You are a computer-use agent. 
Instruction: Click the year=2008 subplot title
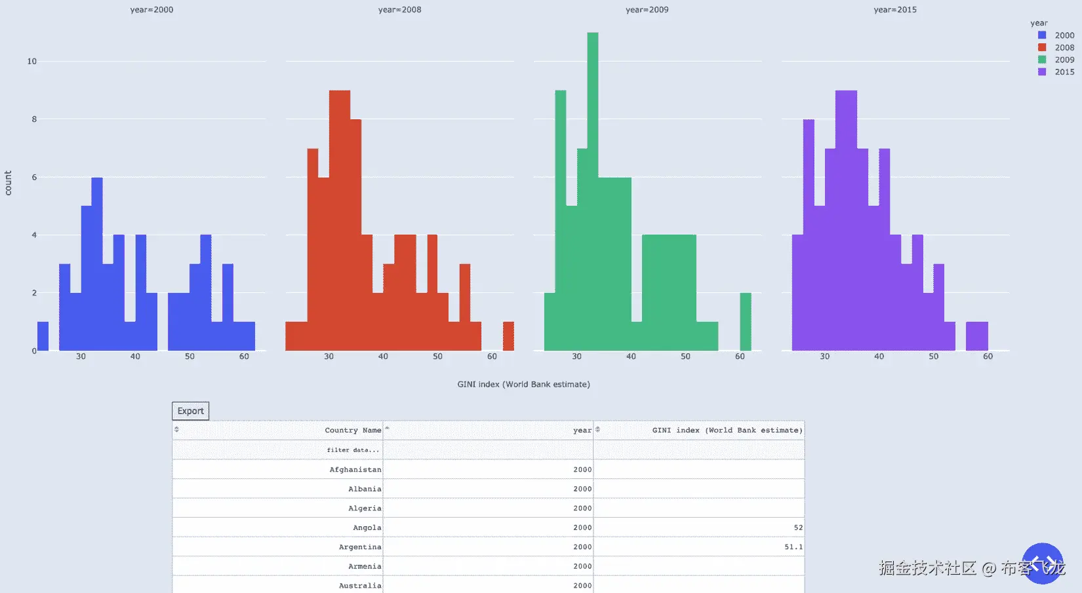point(399,10)
